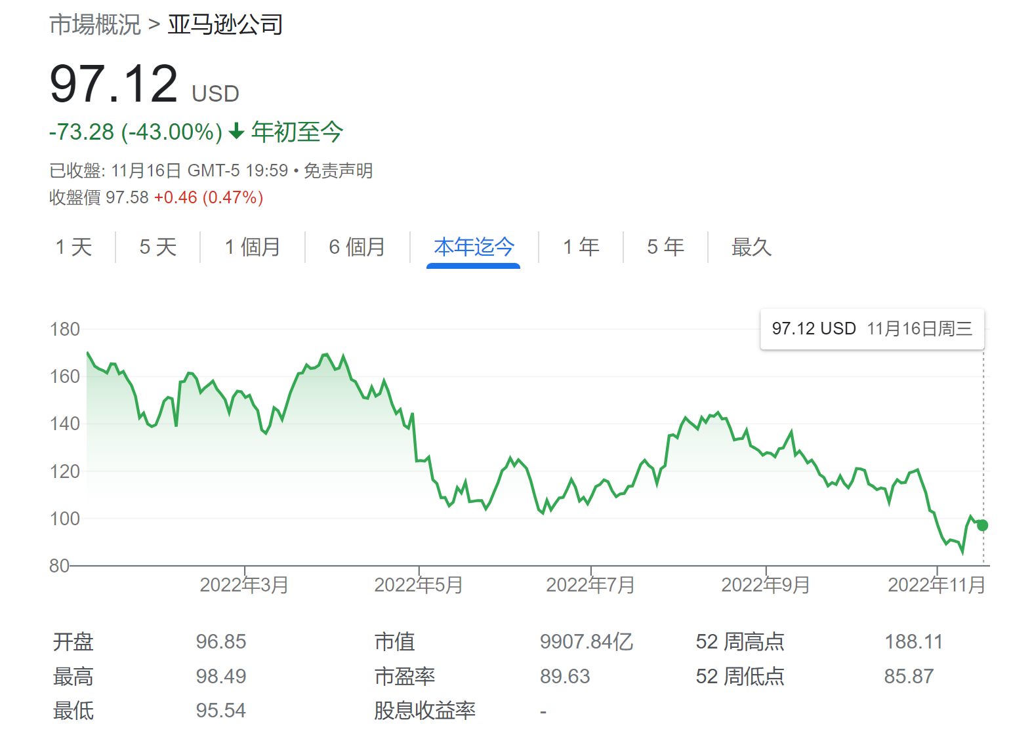Click the 52 周低点 value 85.87
This screenshot has width=1032, height=737.
pyautogui.click(x=909, y=676)
